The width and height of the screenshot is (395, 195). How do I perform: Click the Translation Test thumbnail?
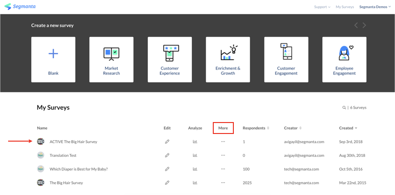point(41,155)
